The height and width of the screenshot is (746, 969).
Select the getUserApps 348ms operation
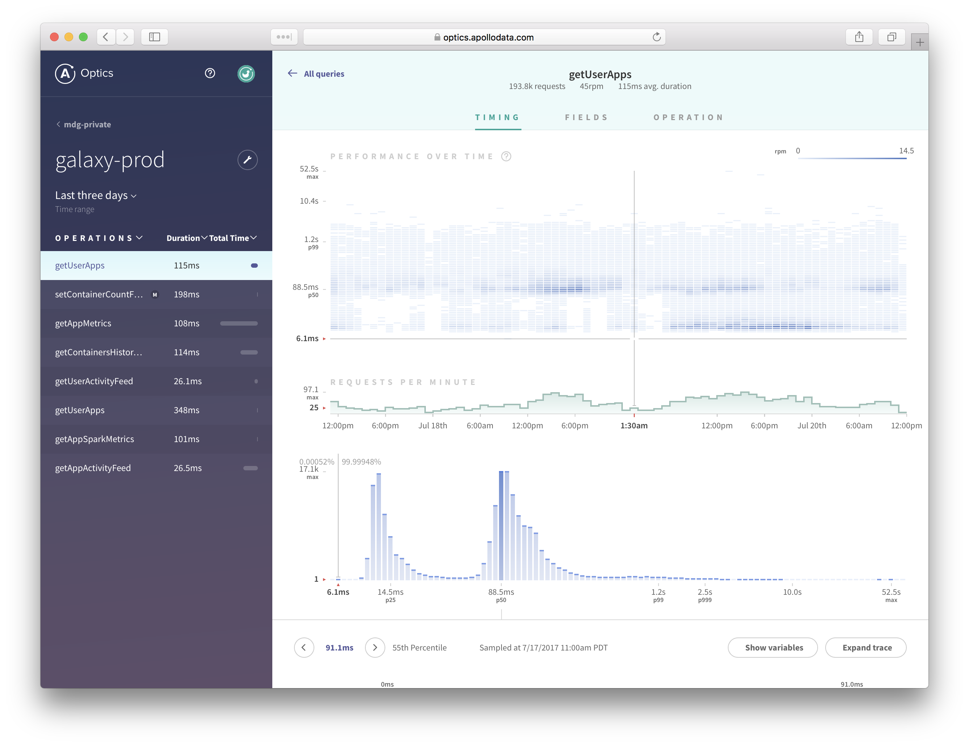click(156, 411)
